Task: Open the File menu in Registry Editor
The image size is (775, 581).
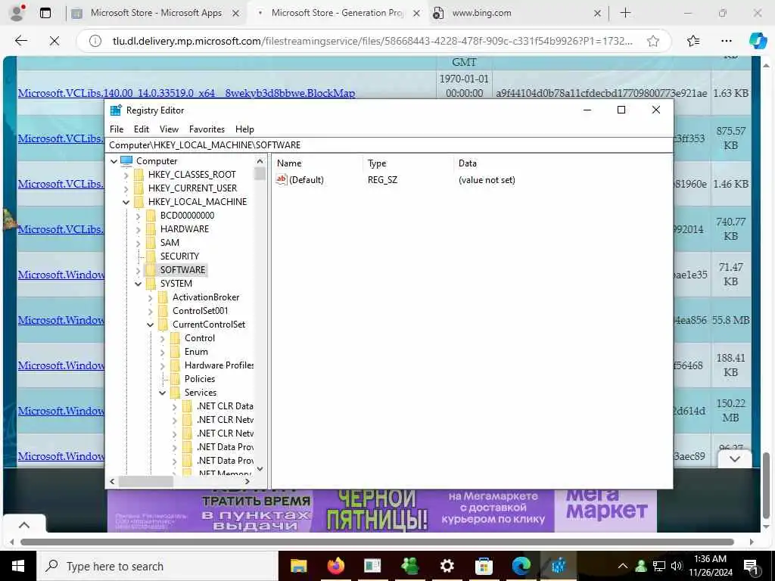Action: pyautogui.click(x=117, y=129)
